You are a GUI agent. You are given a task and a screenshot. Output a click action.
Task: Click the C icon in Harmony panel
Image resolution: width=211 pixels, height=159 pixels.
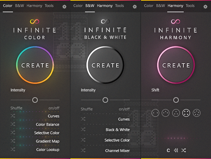[x=168, y=150]
